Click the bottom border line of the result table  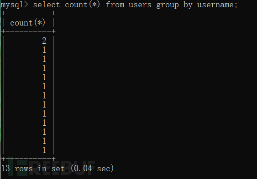click(28, 159)
